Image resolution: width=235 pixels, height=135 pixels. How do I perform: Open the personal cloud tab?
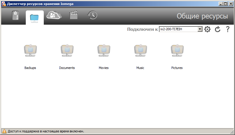[x=54, y=15]
